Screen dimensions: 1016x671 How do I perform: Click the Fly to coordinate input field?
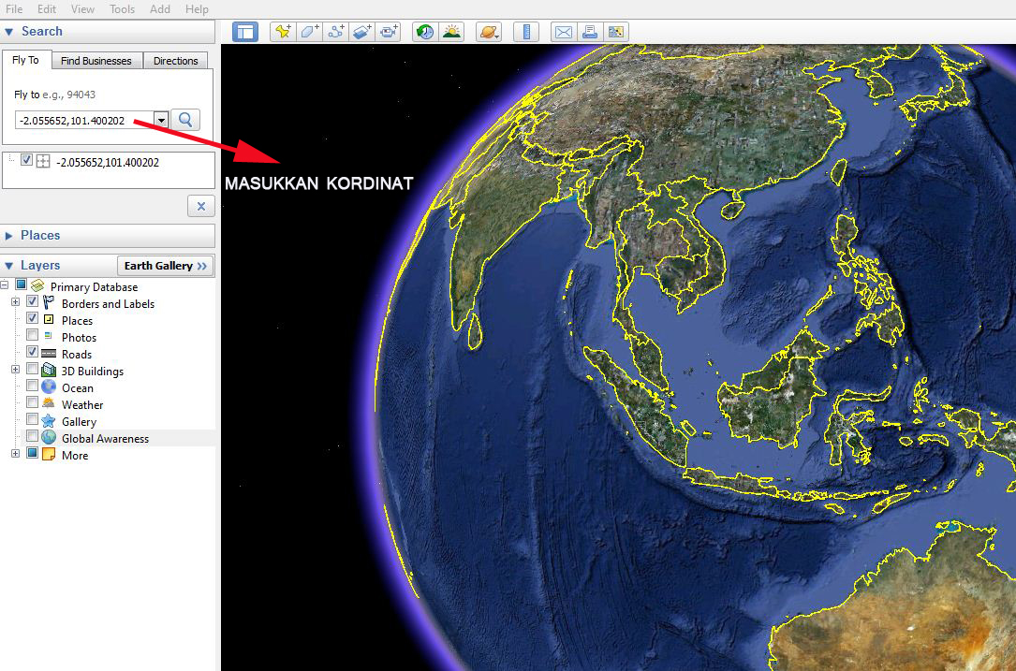coord(84,121)
